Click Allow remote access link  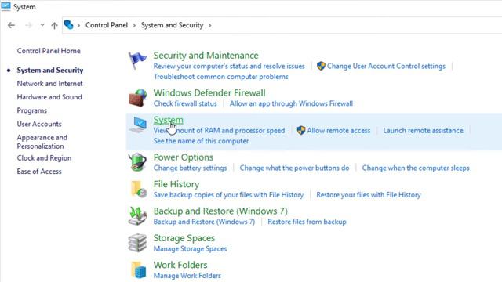pos(339,131)
